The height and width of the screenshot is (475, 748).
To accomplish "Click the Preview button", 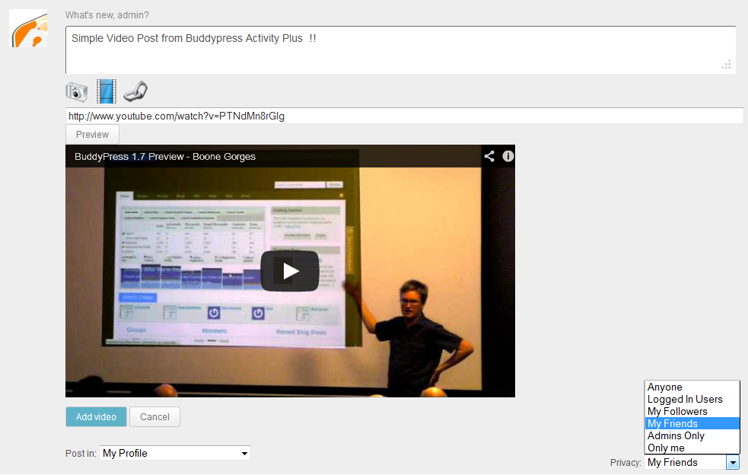I will pyautogui.click(x=92, y=135).
